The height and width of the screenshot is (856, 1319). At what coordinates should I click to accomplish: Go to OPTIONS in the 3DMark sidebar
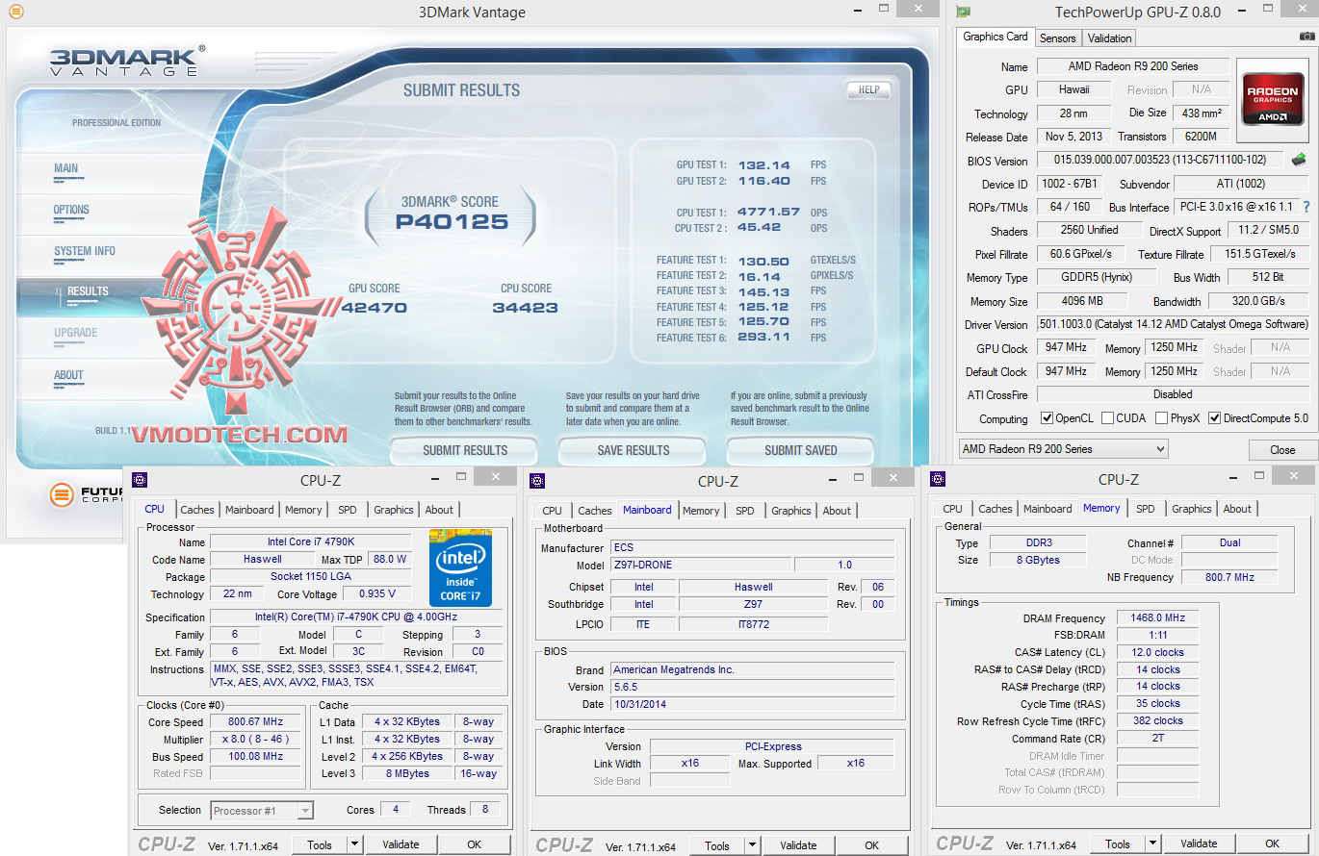point(71,210)
